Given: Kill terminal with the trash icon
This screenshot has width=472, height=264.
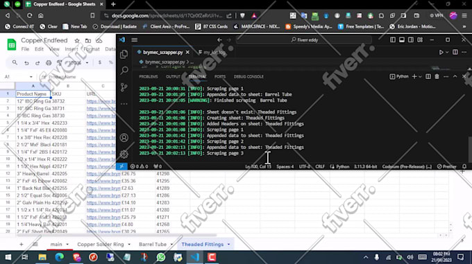Looking at the screenshot, I should [437, 77].
